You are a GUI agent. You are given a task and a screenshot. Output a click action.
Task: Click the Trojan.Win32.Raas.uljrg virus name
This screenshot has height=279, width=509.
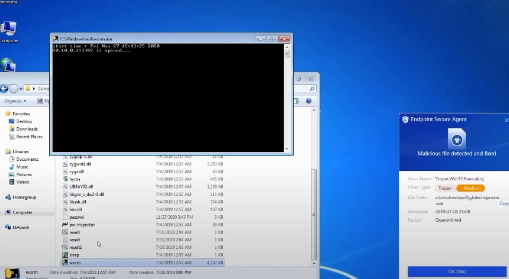tap(459, 179)
